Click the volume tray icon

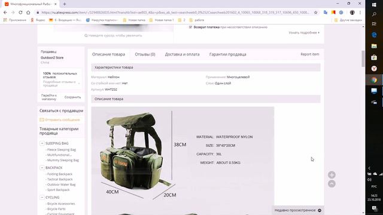point(369,180)
